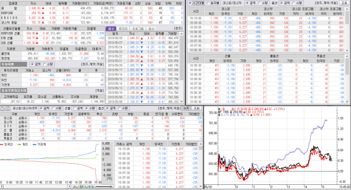Click the down arrow of the time table scrollbar
The width and height of the screenshot is (351, 190).
(x=347, y=50)
